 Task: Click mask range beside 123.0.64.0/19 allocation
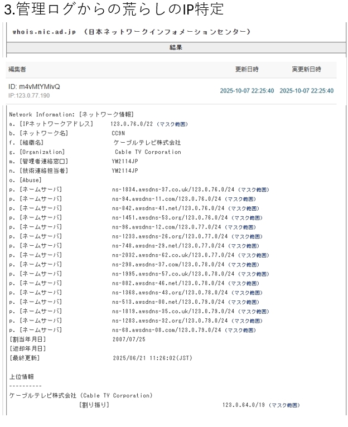pos(285,405)
